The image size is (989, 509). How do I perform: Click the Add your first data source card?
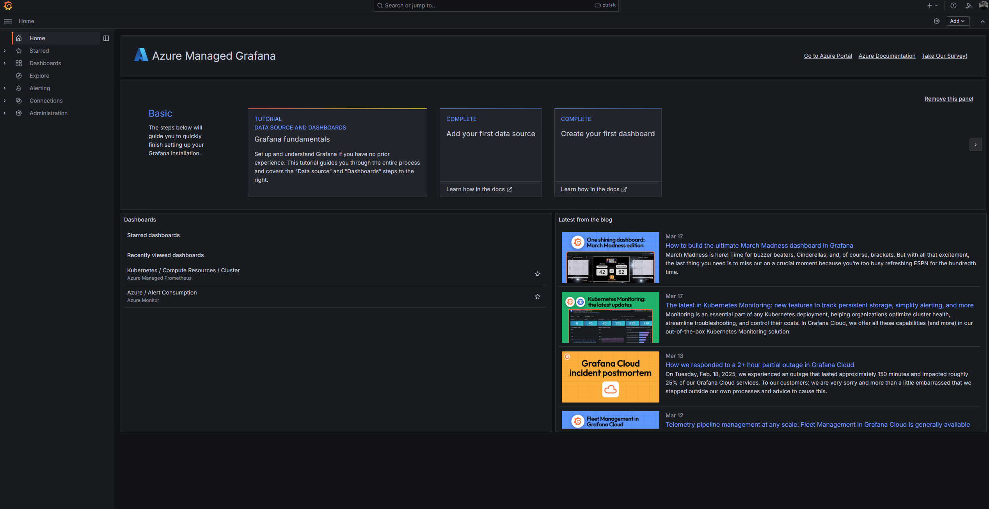[490, 153]
